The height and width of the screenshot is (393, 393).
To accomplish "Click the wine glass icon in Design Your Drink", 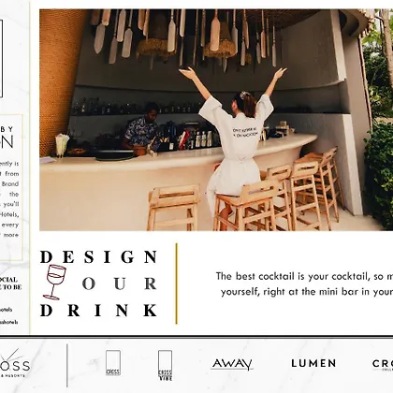I will click(x=54, y=282).
